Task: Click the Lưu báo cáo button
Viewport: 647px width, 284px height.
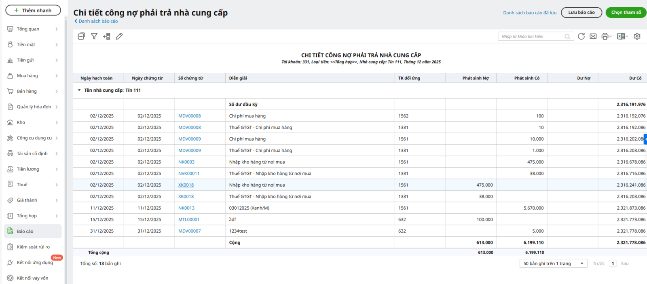Action: 581,13
